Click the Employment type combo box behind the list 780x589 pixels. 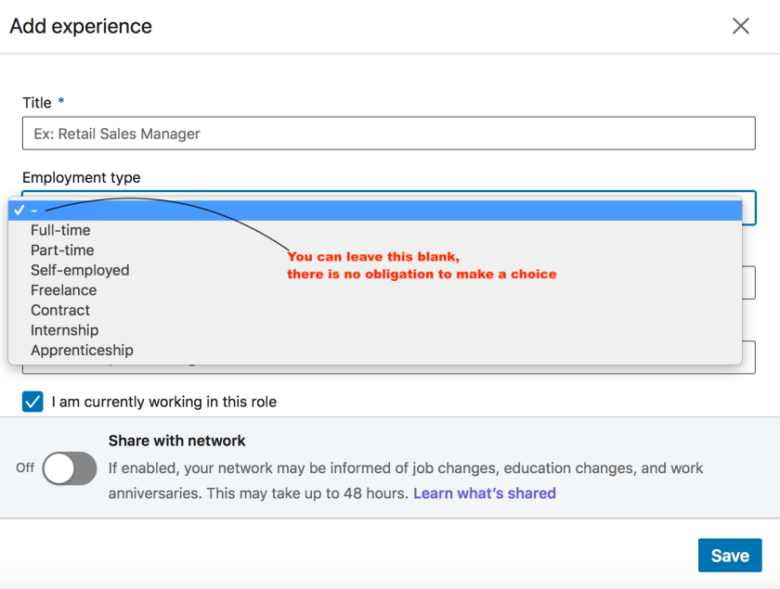748,208
